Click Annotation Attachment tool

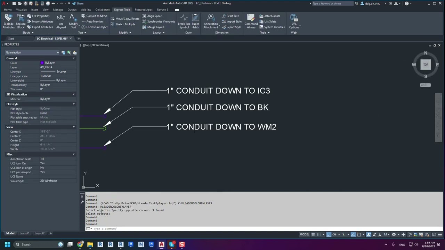pyautogui.click(x=211, y=22)
